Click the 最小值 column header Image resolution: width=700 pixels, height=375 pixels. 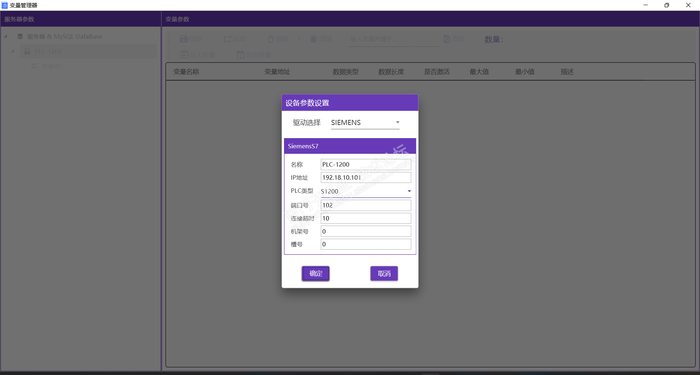click(525, 72)
